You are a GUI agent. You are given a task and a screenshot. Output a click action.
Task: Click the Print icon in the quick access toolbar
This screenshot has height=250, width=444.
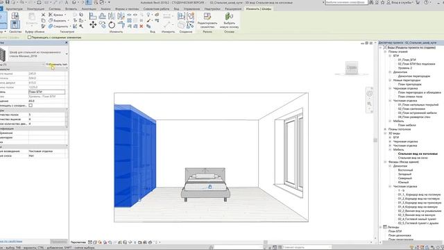coord(39,2)
